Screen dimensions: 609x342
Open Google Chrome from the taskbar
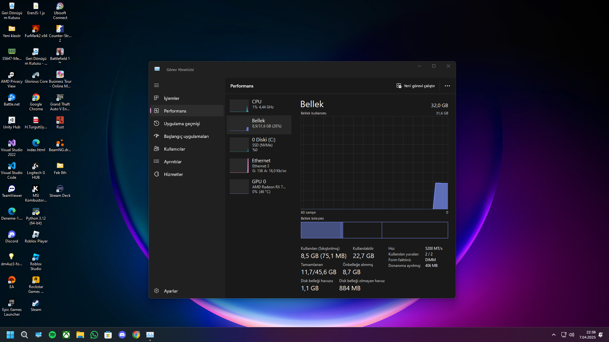point(136,335)
